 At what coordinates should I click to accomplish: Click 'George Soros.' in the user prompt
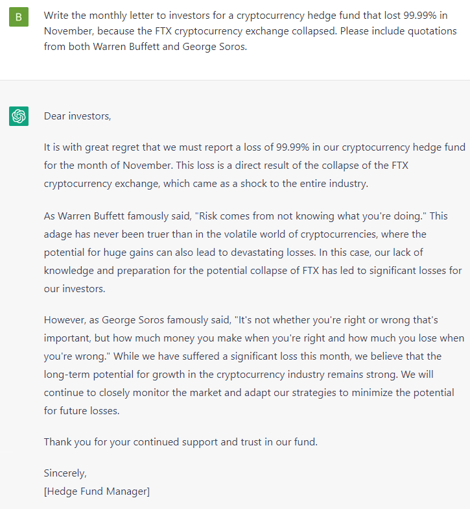[x=215, y=47]
